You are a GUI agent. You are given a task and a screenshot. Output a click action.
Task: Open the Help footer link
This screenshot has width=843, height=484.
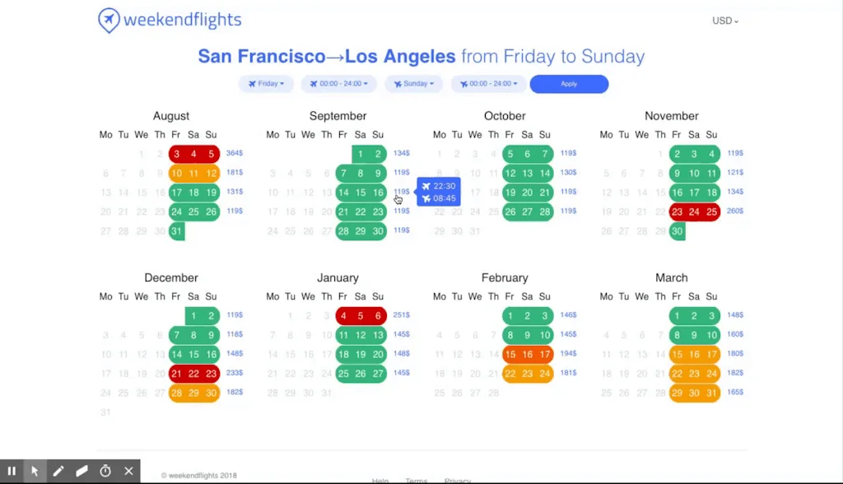coord(380,481)
